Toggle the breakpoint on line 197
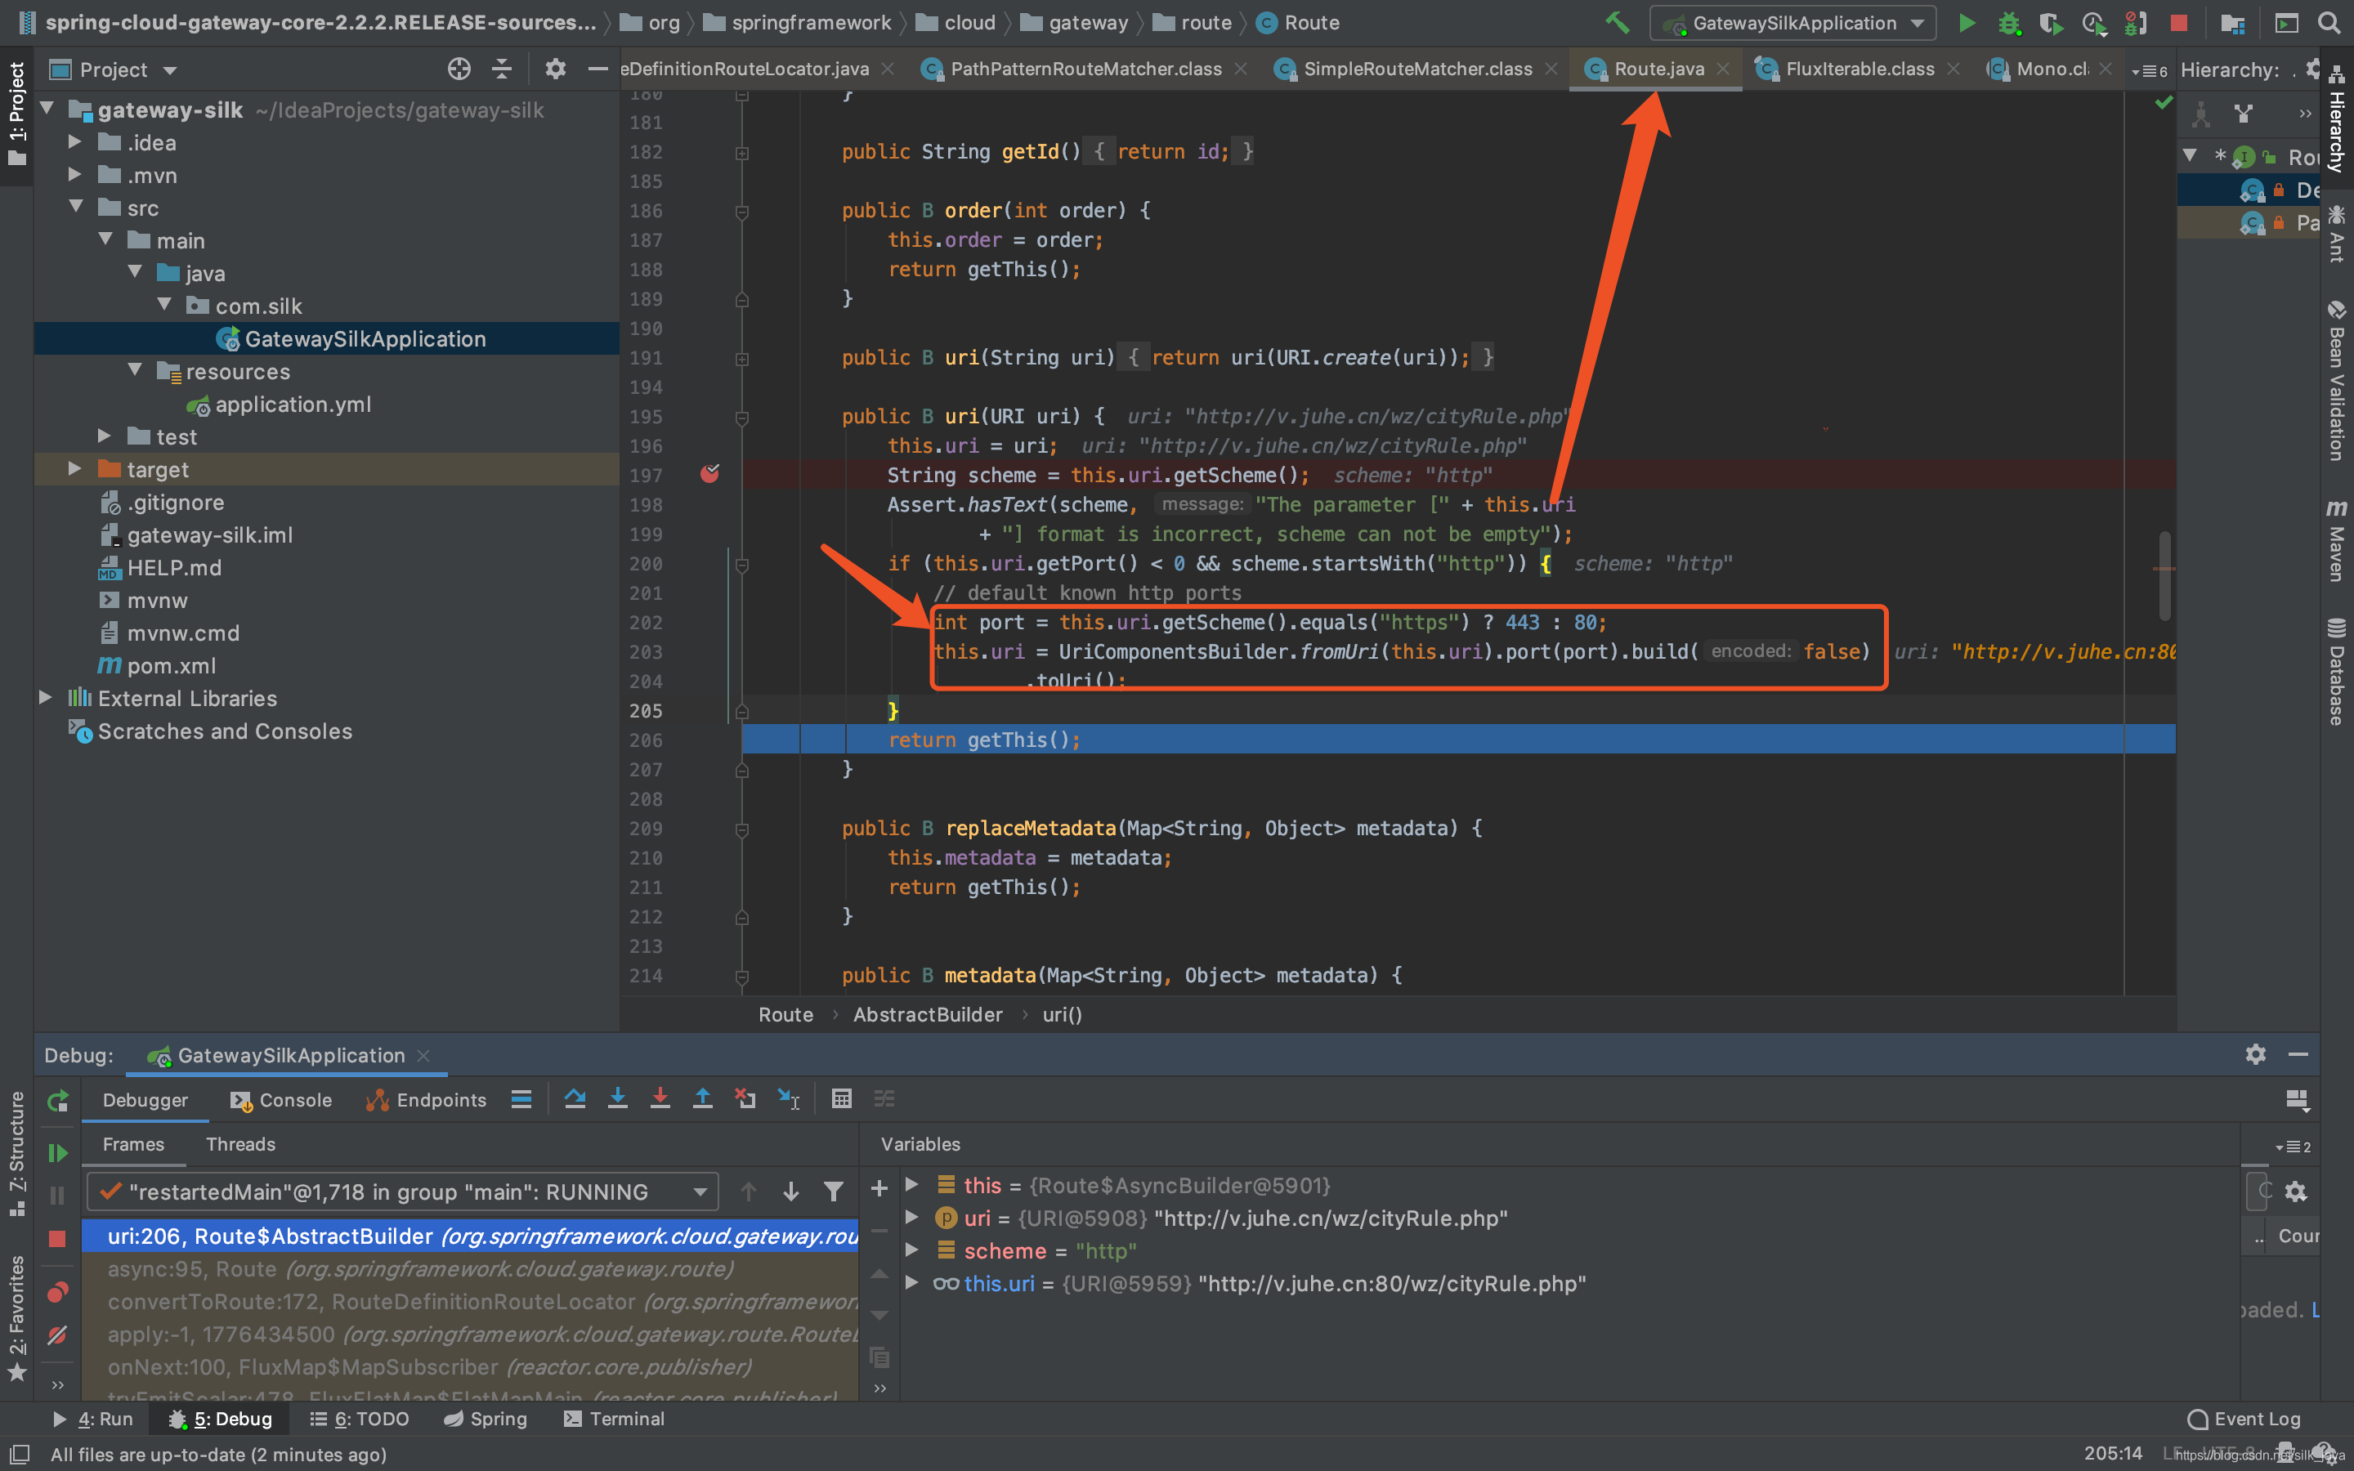 tap(709, 475)
